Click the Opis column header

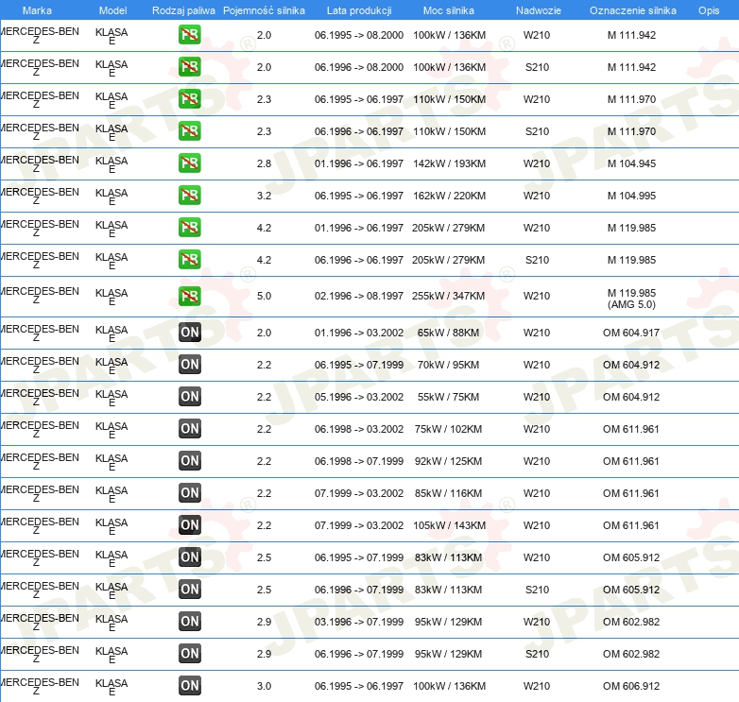[708, 10]
